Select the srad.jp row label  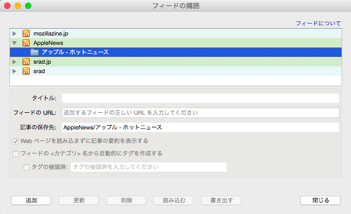[x=42, y=62]
